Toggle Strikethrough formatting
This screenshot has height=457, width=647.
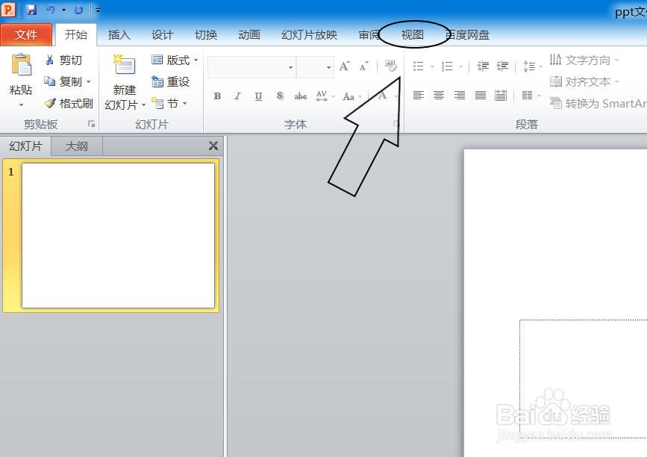coord(301,96)
